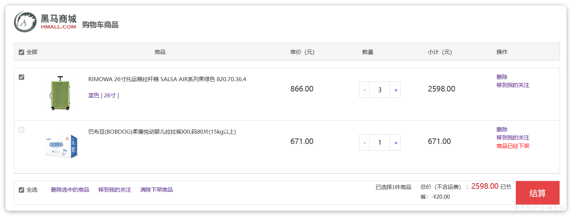Toggle the 全部 checkbox in the header
Viewport: 572px width, 217px height.
click(22, 52)
